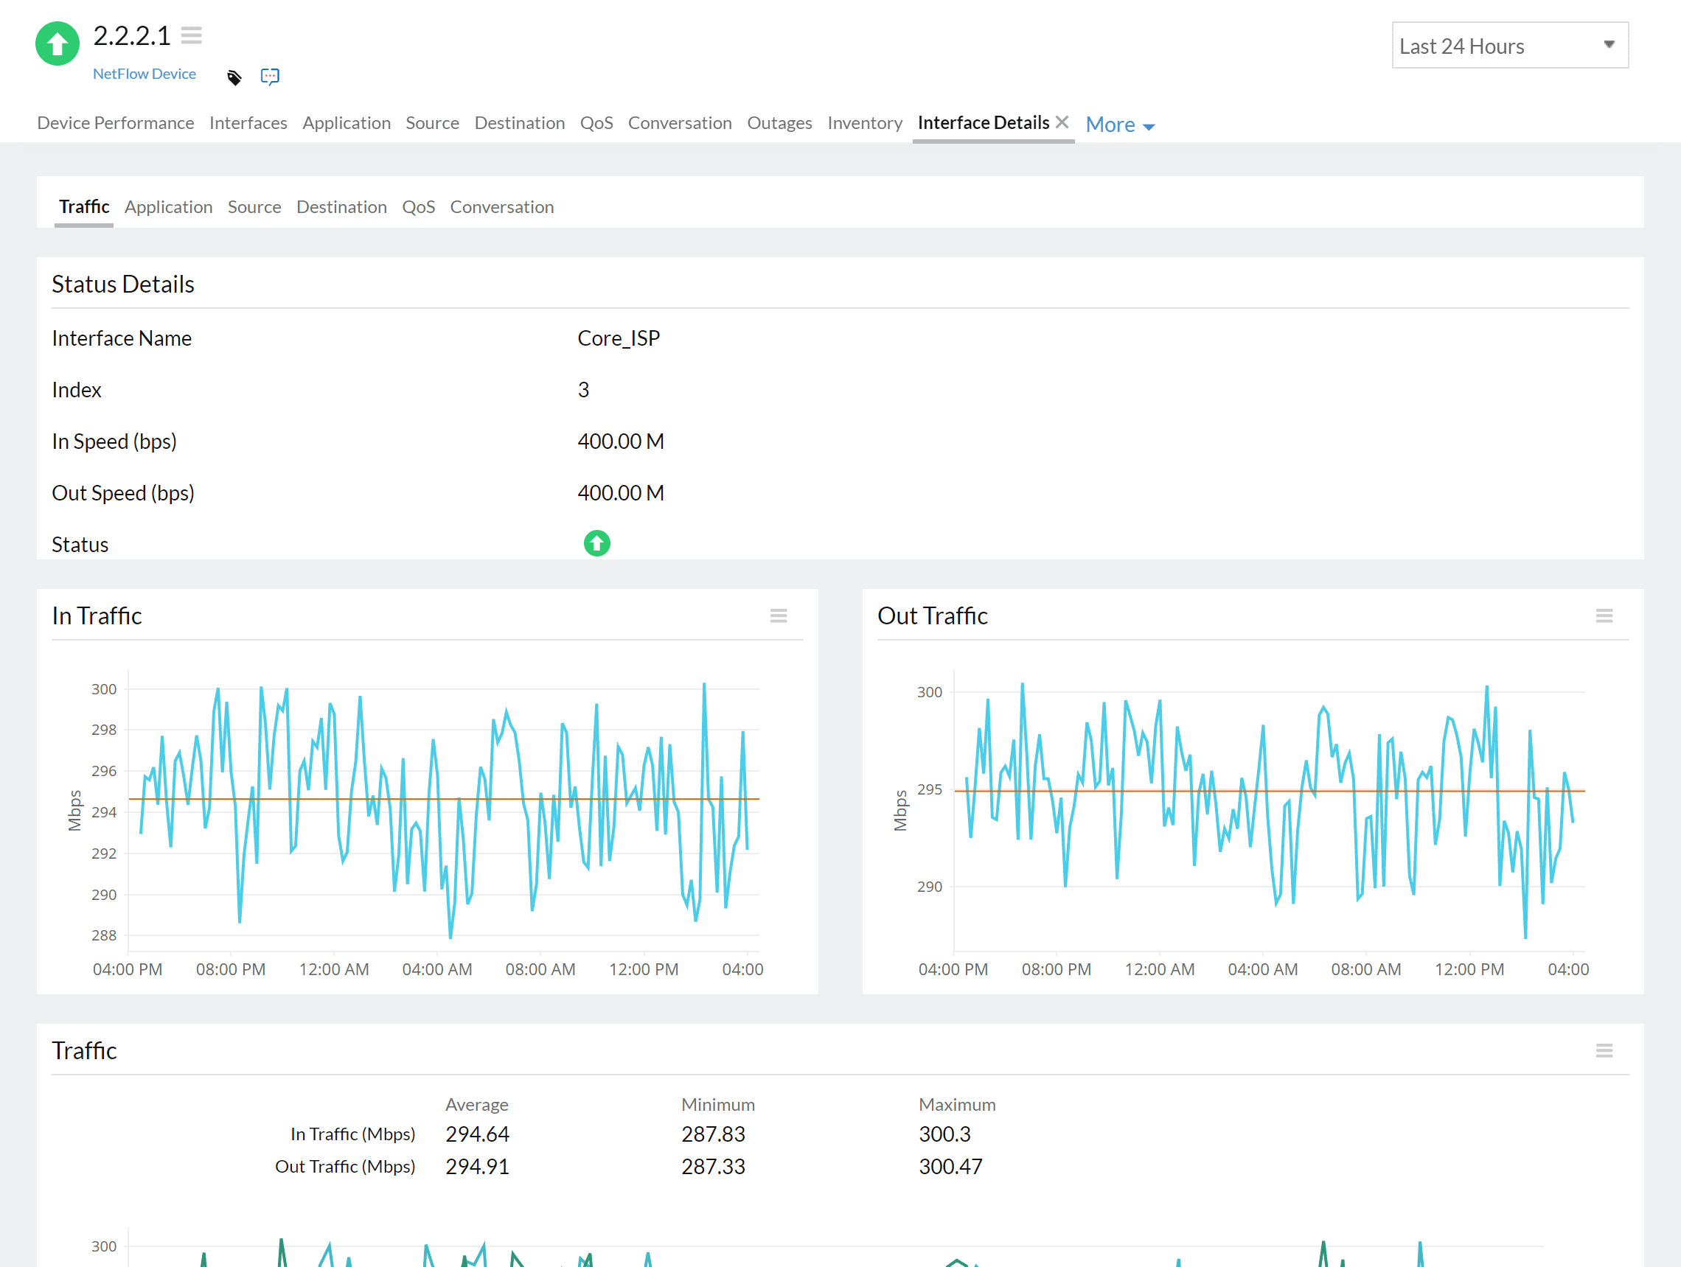Toggle the Source sub-navigation tab

coord(253,206)
